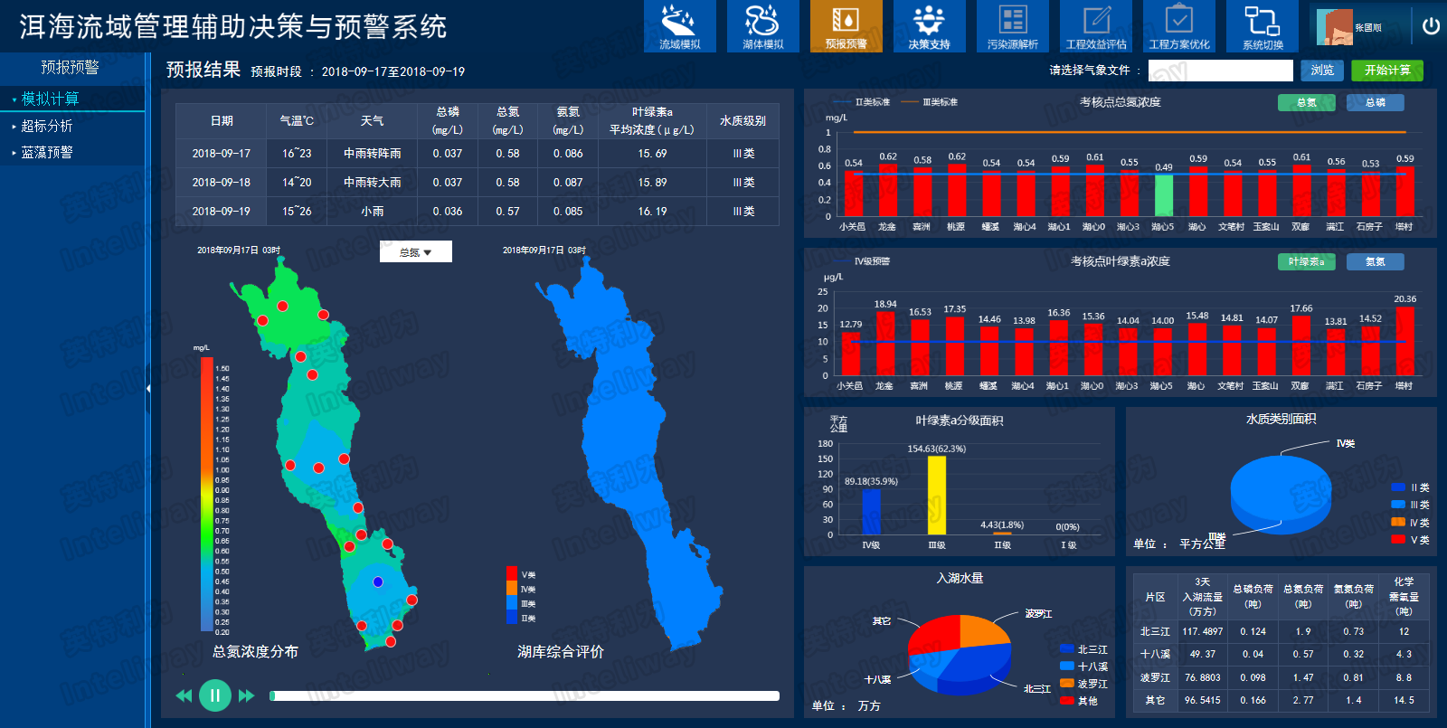Select 蓝藻预警 in the sidebar menu
The image size is (1447, 728).
click(47, 152)
